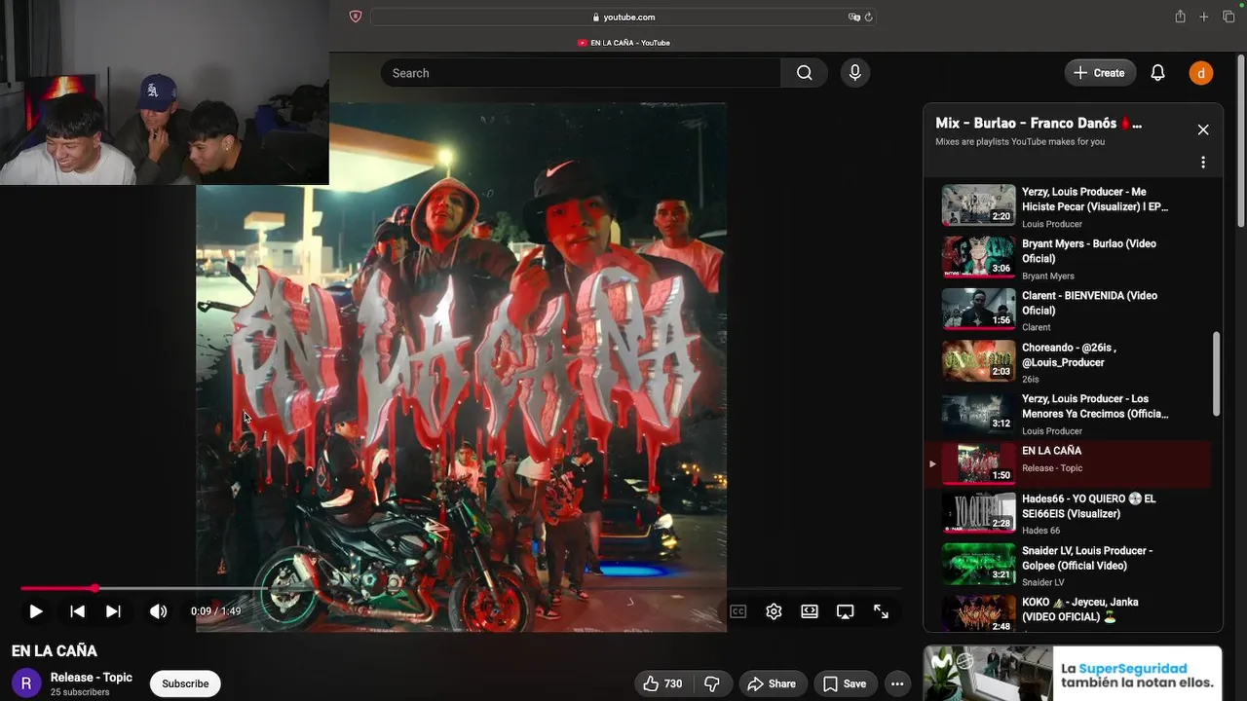Switch to theater mode
The image size is (1247, 701).
click(x=810, y=611)
